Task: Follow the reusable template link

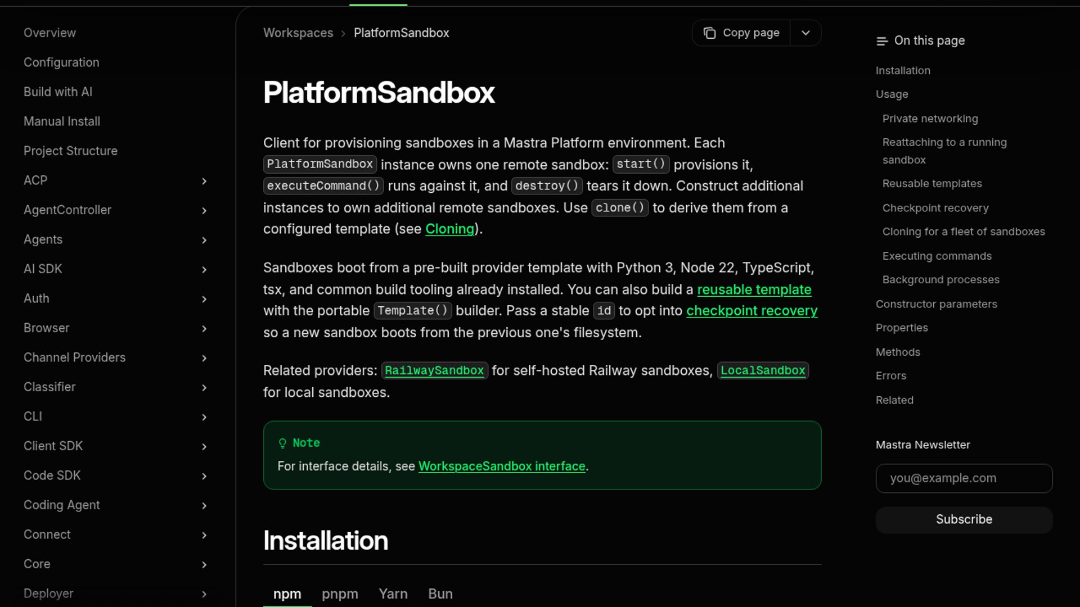Action: pos(754,289)
